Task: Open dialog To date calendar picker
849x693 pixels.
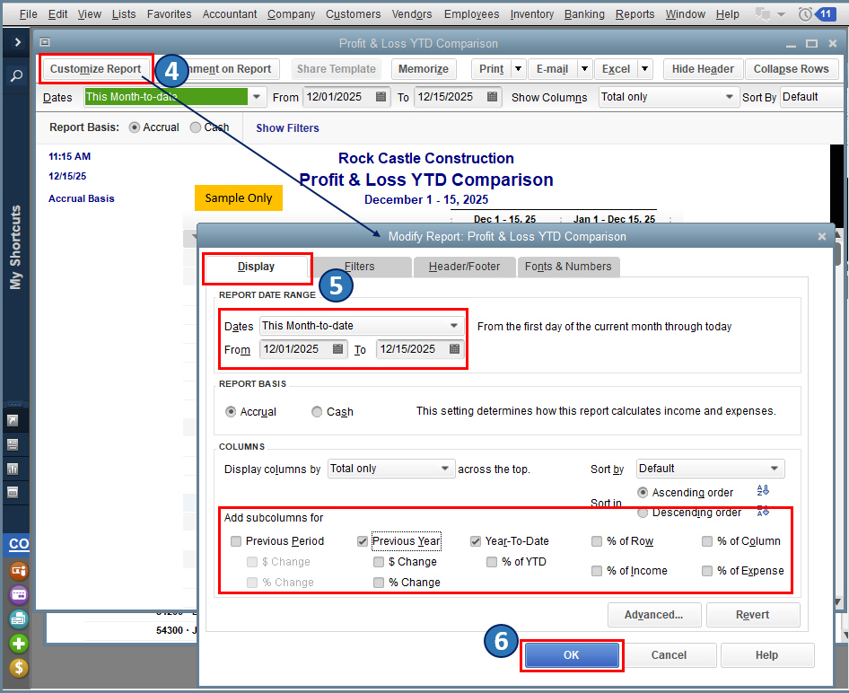Action: [x=454, y=349]
